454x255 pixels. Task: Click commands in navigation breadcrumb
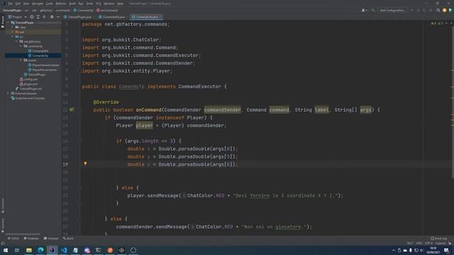tap(62, 10)
